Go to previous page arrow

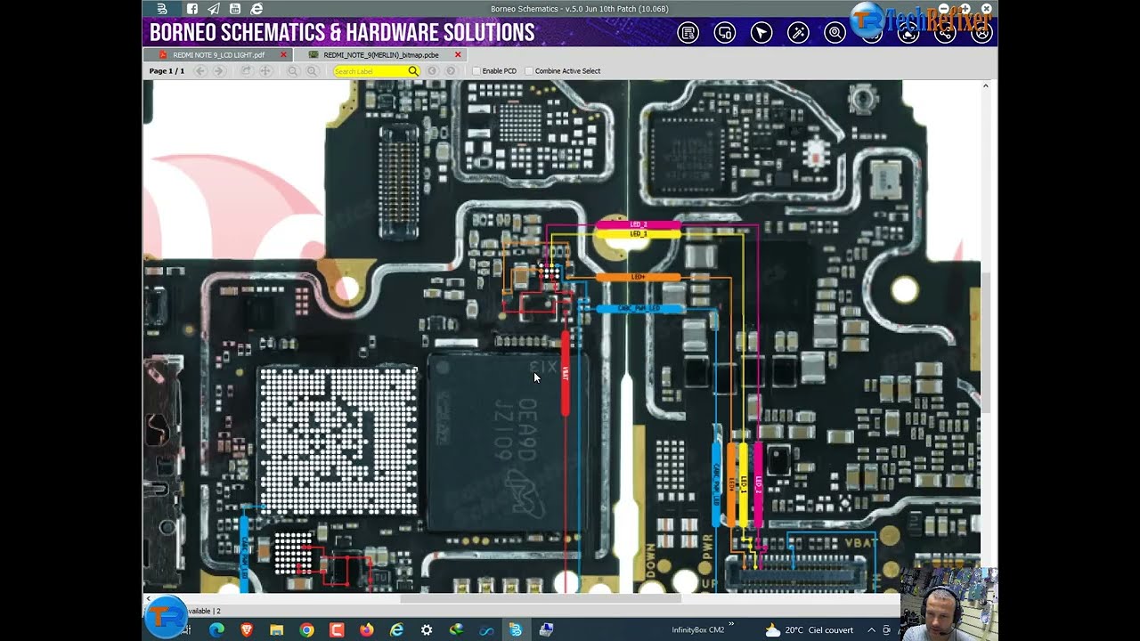coord(200,71)
